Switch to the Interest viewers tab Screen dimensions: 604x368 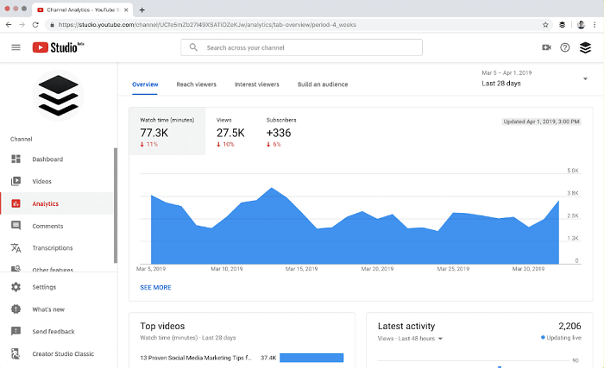tap(257, 84)
